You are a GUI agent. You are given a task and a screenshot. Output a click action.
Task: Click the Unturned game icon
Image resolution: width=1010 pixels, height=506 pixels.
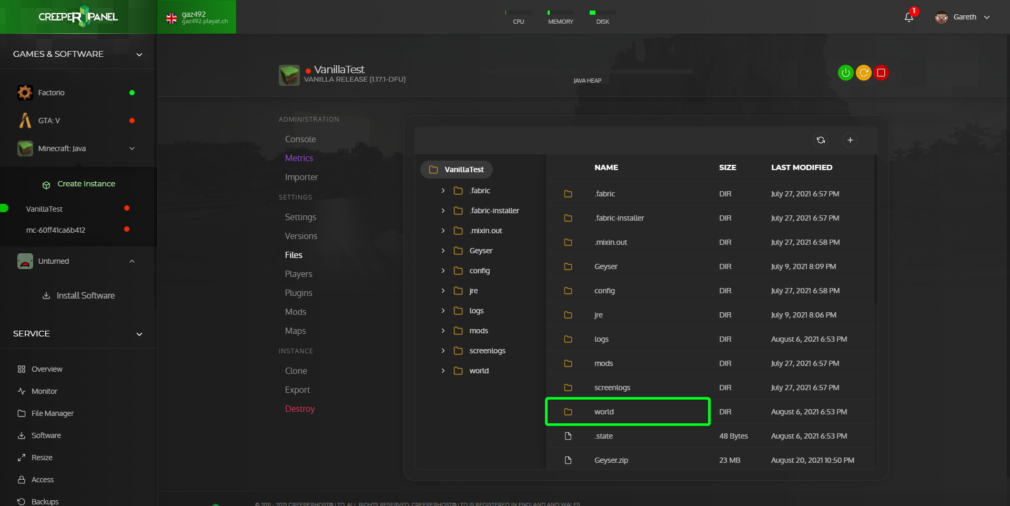[25, 261]
